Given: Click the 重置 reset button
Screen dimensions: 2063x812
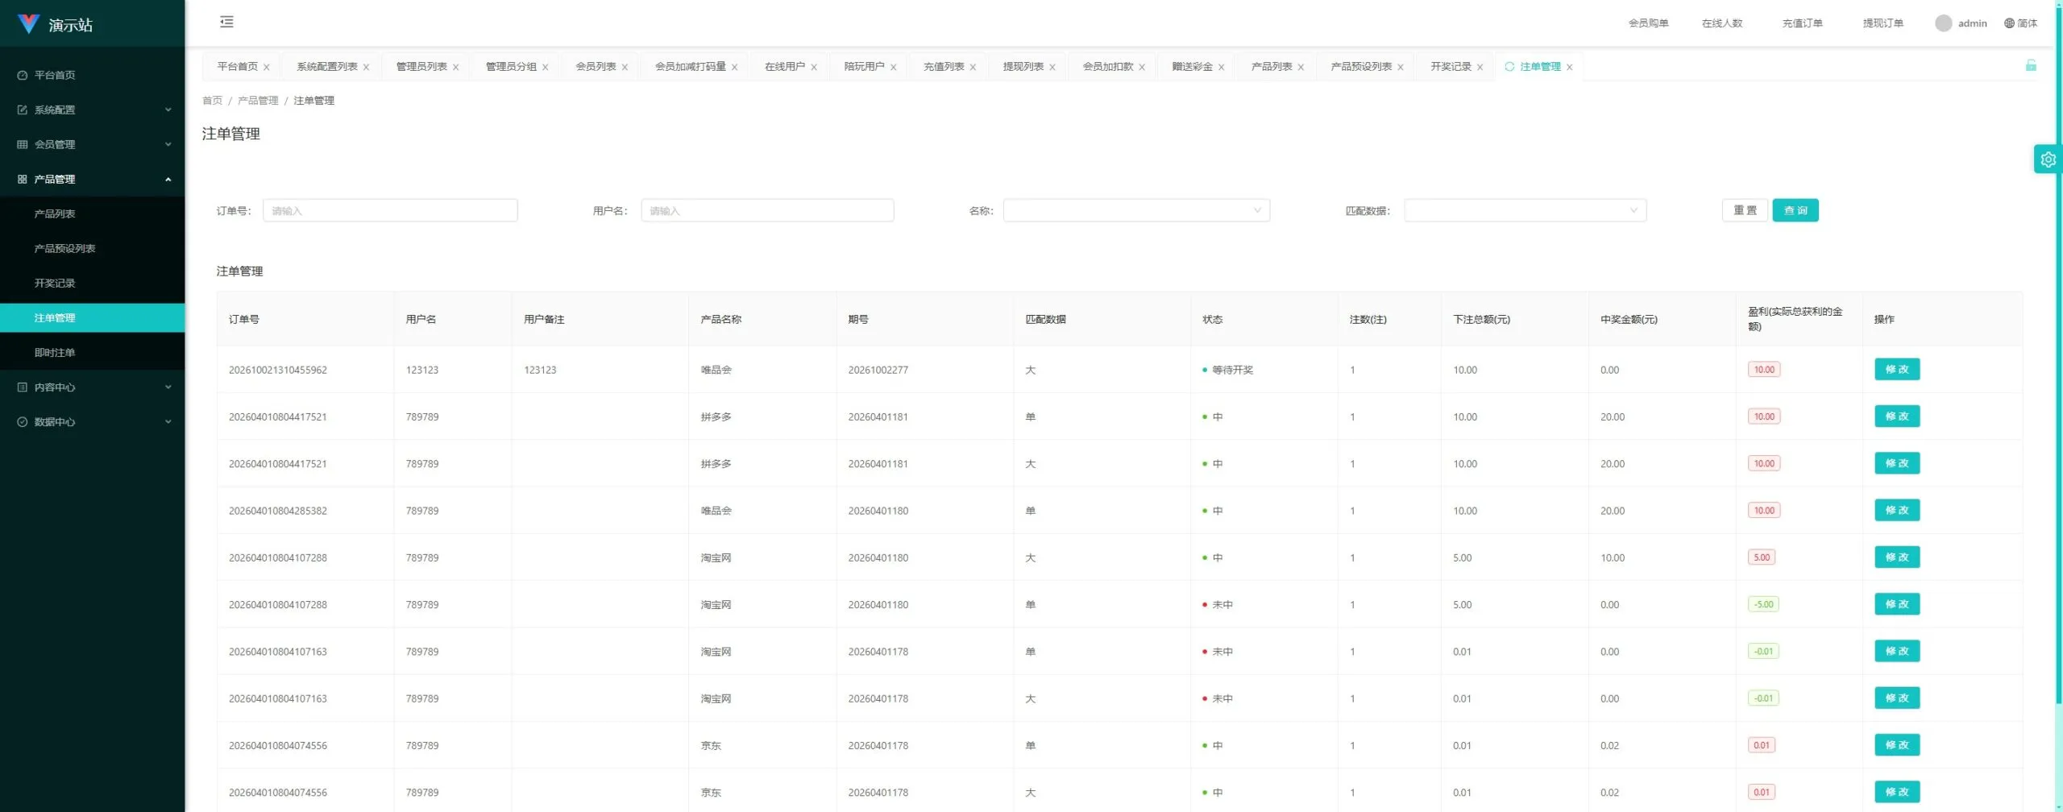Looking at the screenshot, I should pyautogui.click(x=1745, y=210).
